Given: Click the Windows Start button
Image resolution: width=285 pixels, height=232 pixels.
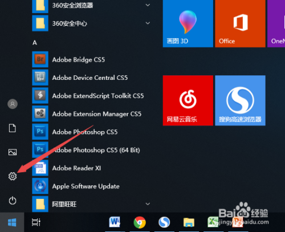Looking at the screenshot, I should tap(12, 222).
